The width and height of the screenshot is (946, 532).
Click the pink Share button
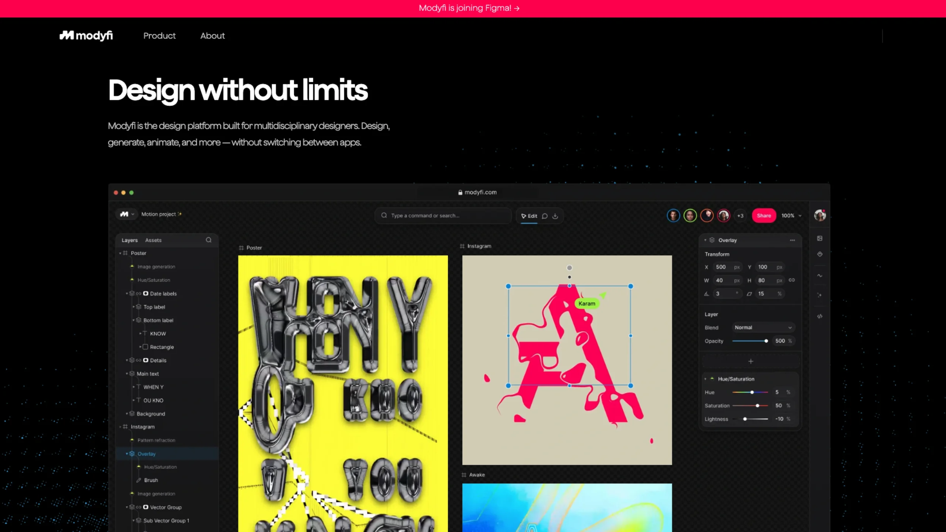click(x=763, y=216)
